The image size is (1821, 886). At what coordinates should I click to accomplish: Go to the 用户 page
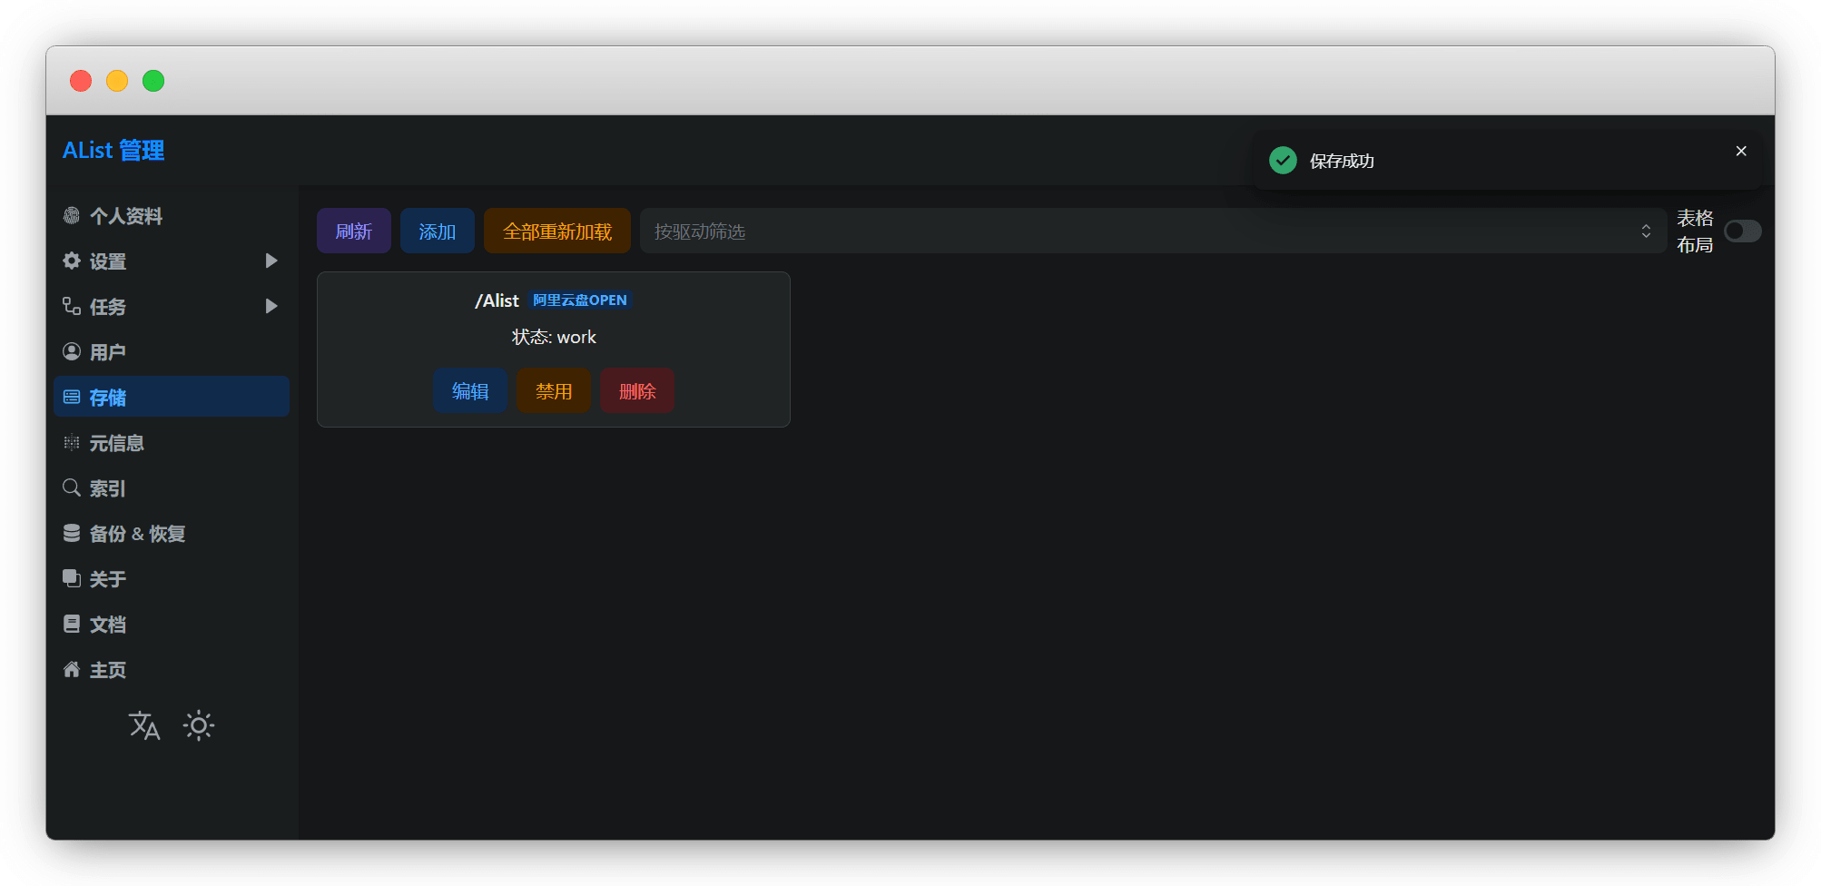point(172,351)
